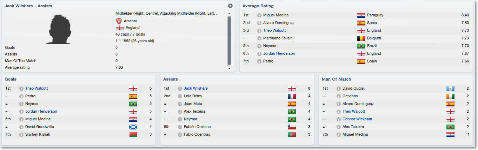Viewport: 478px width, 150px height.
Task: Click the player profile scrollbar thumb
Action: (x=229, y=41)
